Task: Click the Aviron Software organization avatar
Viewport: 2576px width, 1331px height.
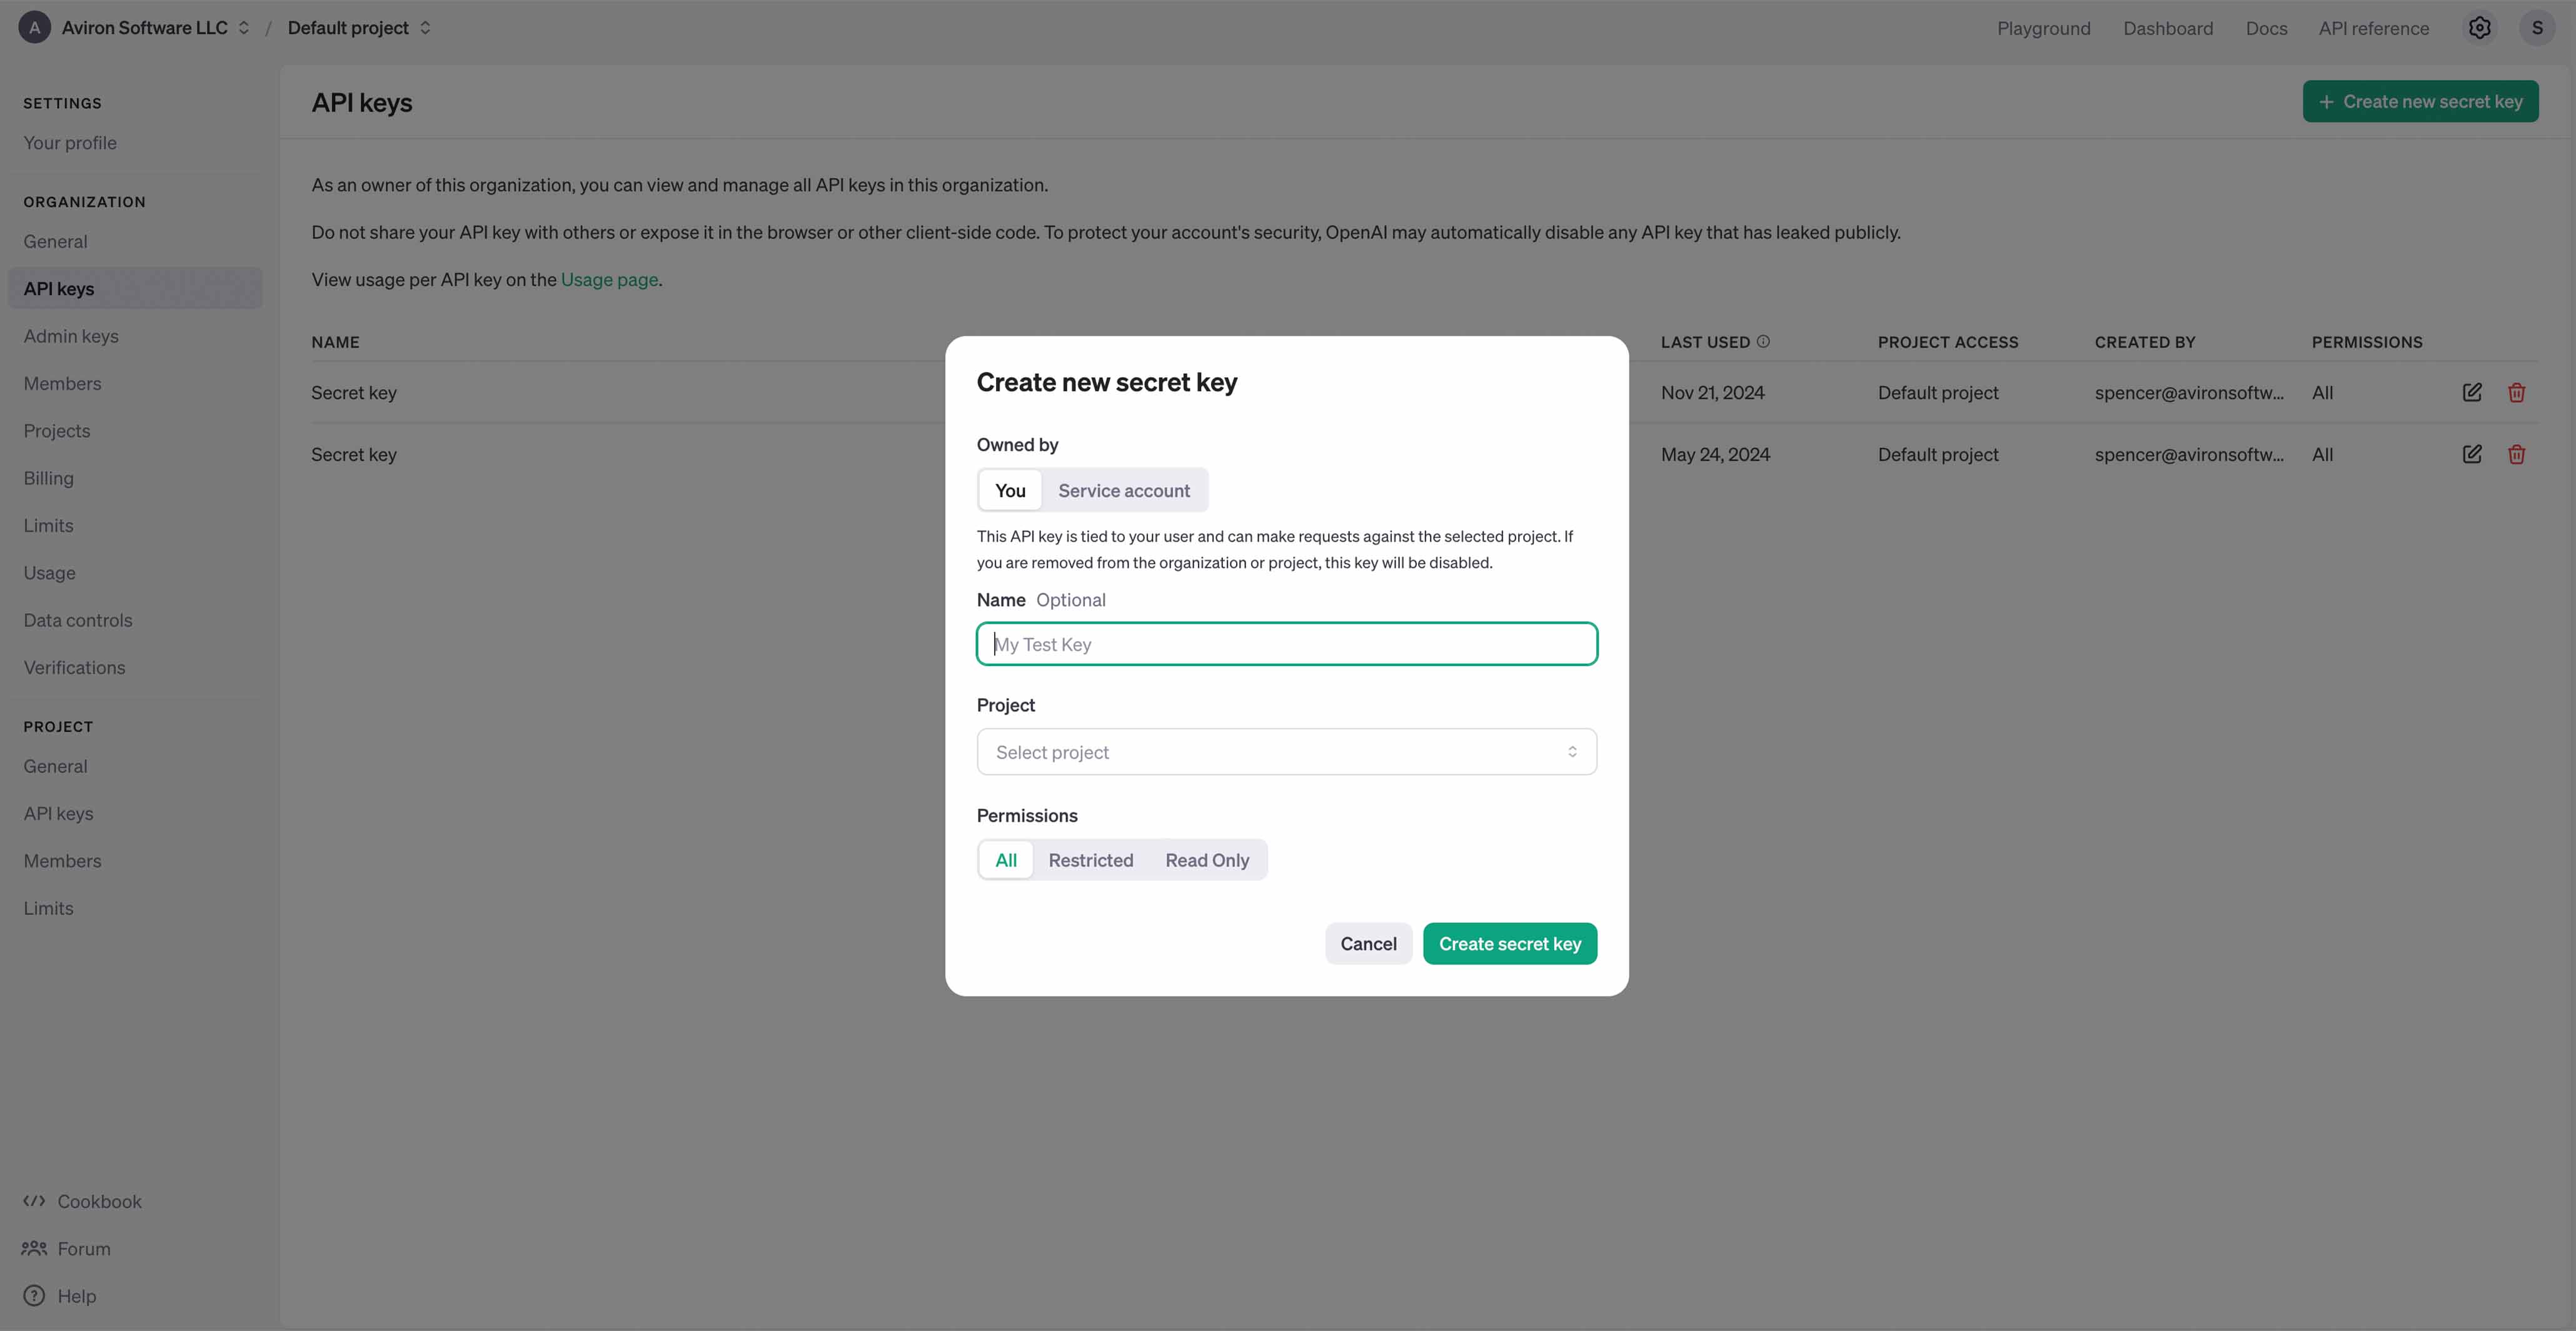Action: click(35, 28)
